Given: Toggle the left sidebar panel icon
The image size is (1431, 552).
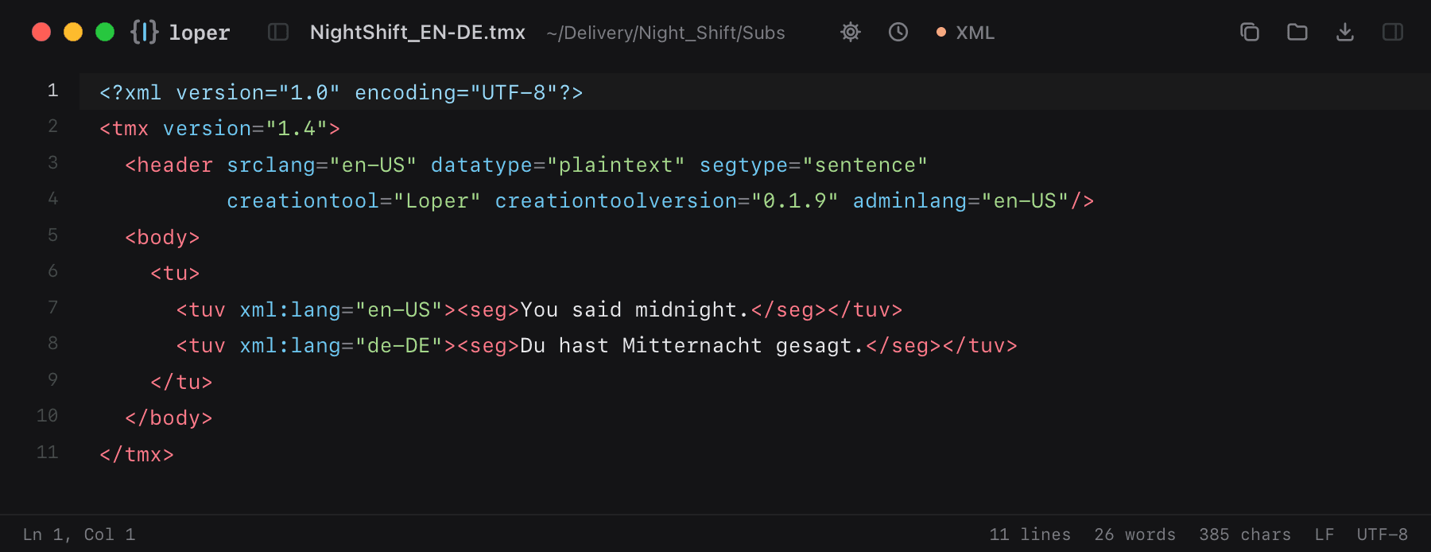Looking at the screenshot, I should click(278, 32).
